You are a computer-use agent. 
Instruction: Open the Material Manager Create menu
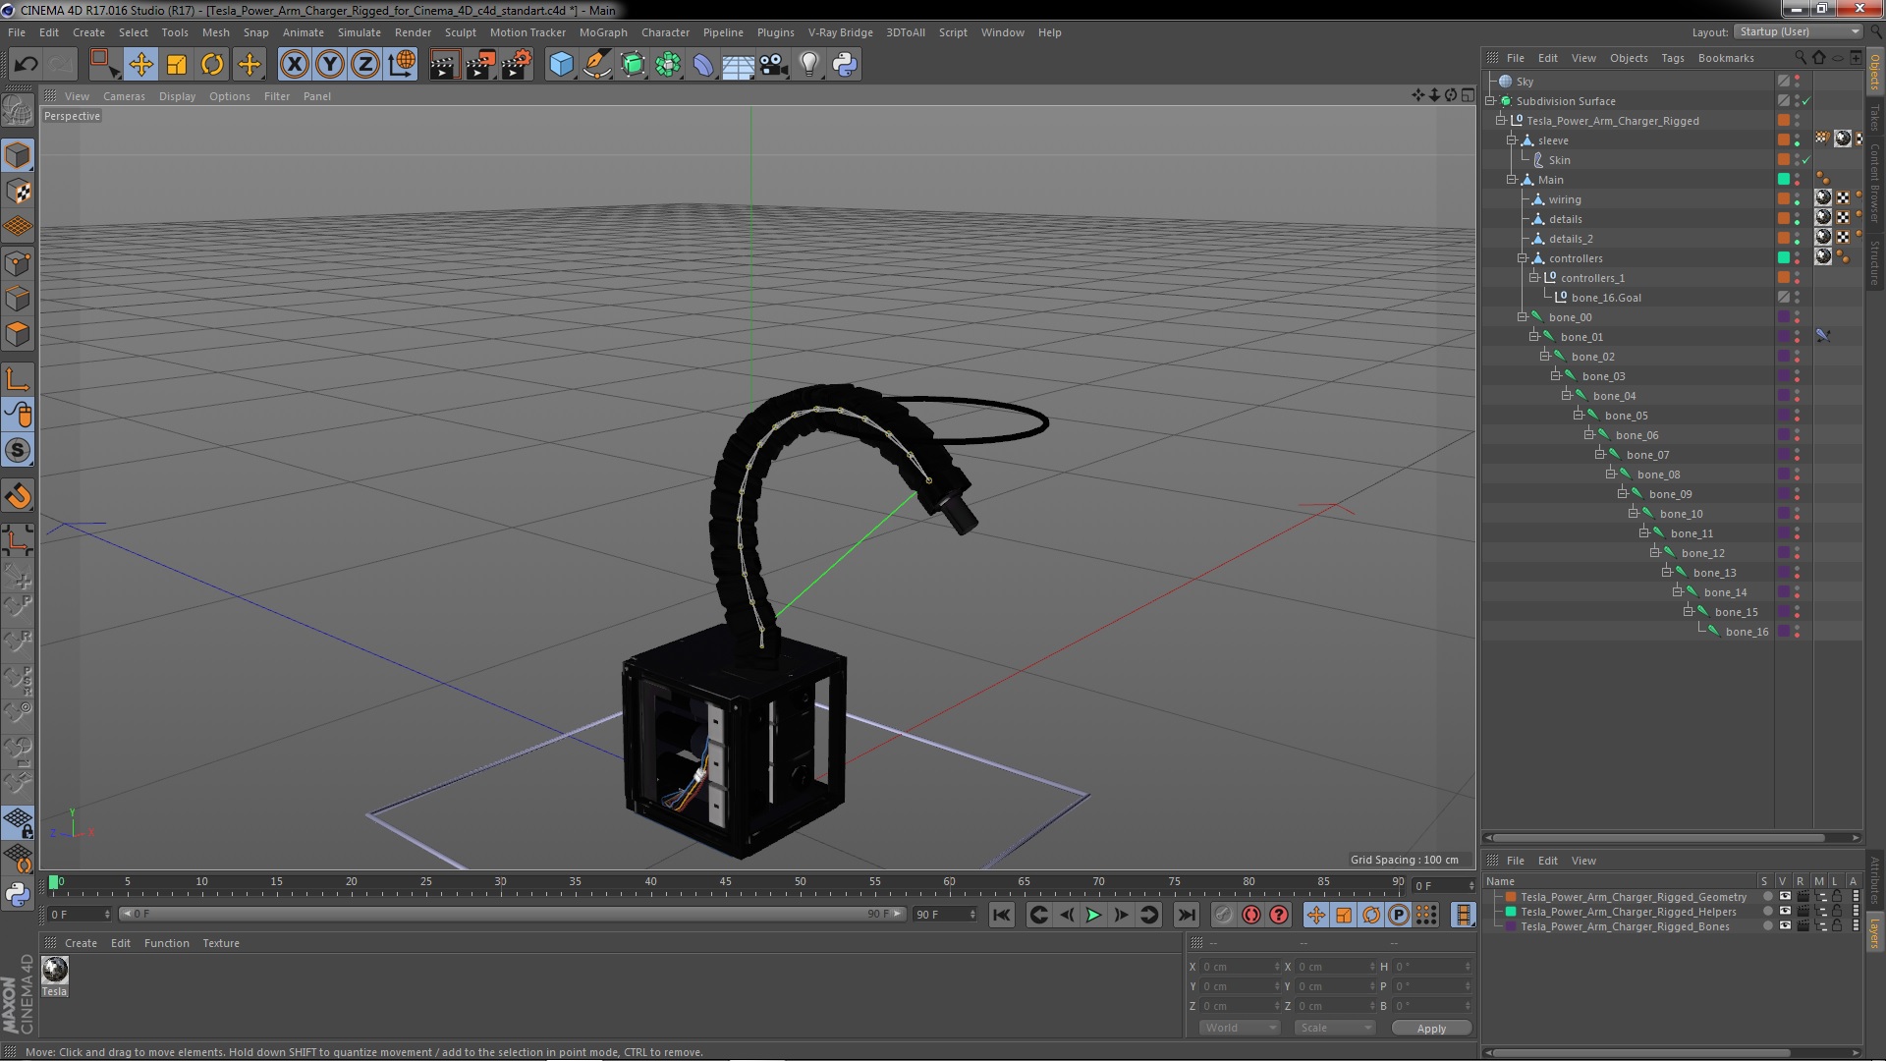pos(81,943)
